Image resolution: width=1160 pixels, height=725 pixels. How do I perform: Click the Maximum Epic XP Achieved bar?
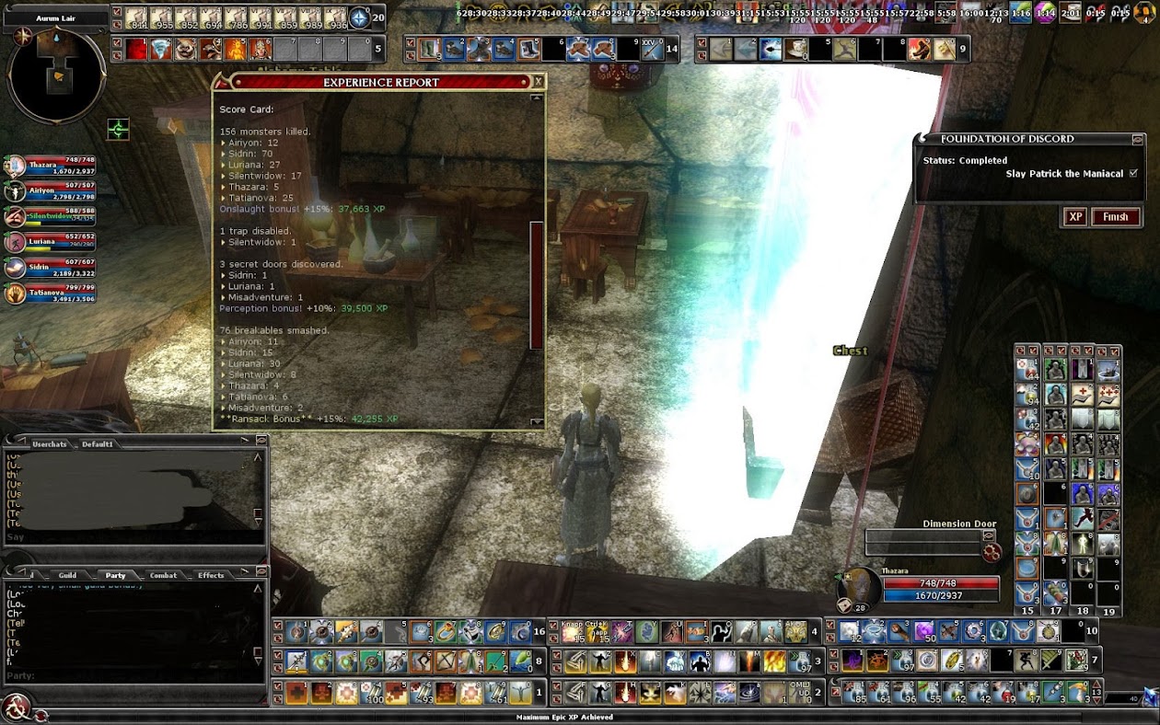(564, 717)
